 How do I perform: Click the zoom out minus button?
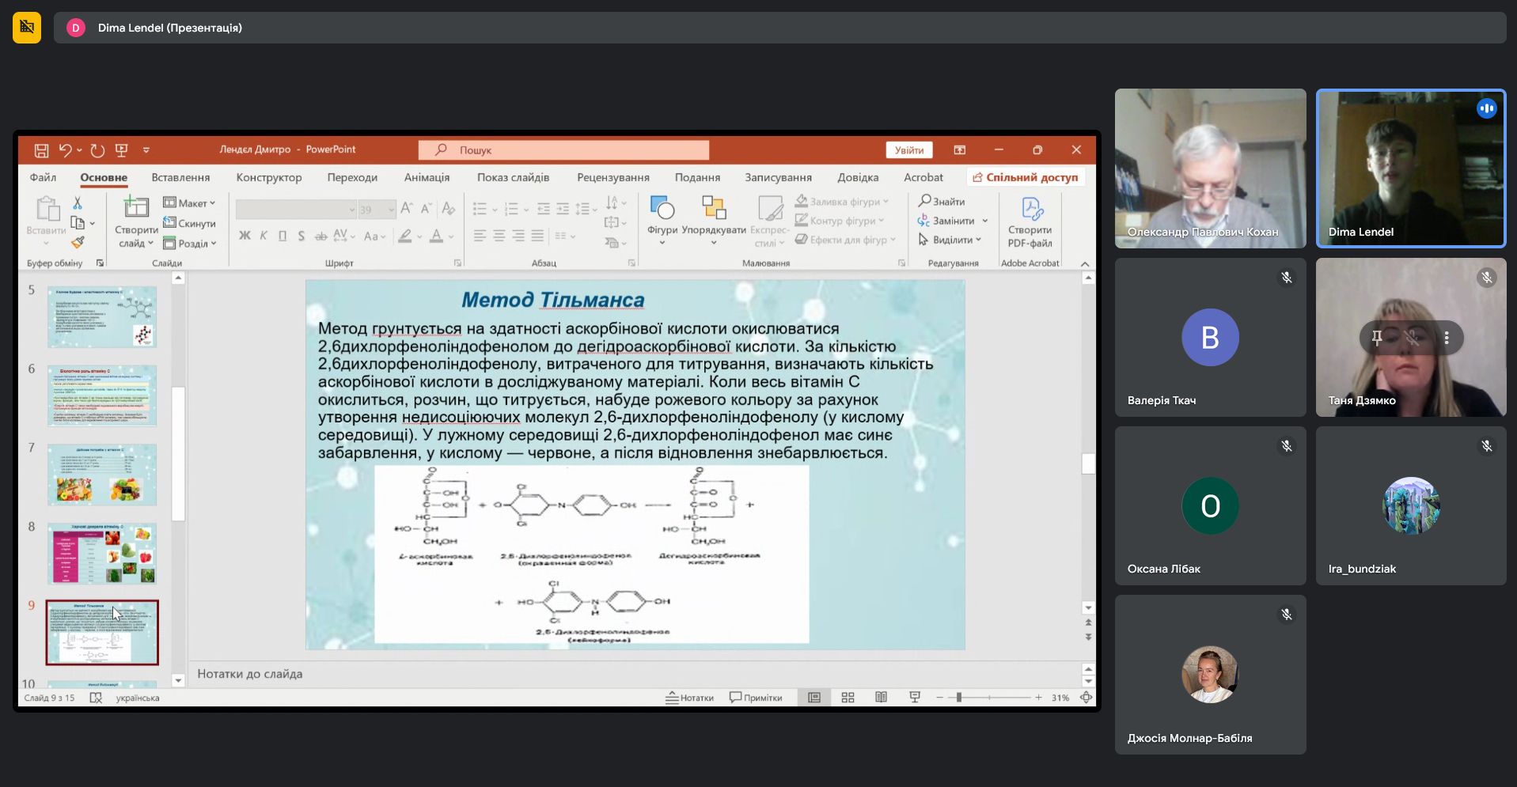tap(939, 698)
